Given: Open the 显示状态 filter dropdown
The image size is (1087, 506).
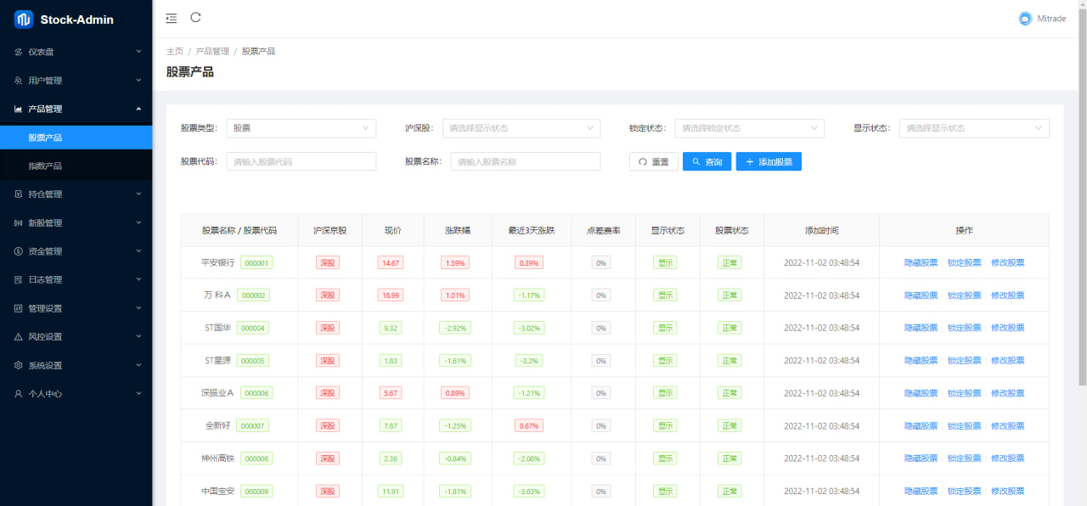Looking at the screenshot, I should [973, 128].
